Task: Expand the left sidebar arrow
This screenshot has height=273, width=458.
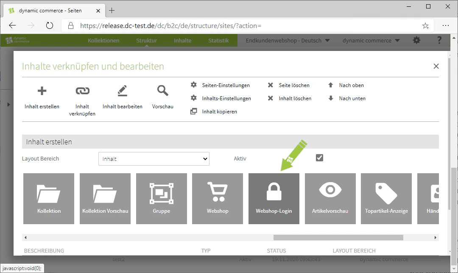Action: pyautogui.click(x=8, y=104)
